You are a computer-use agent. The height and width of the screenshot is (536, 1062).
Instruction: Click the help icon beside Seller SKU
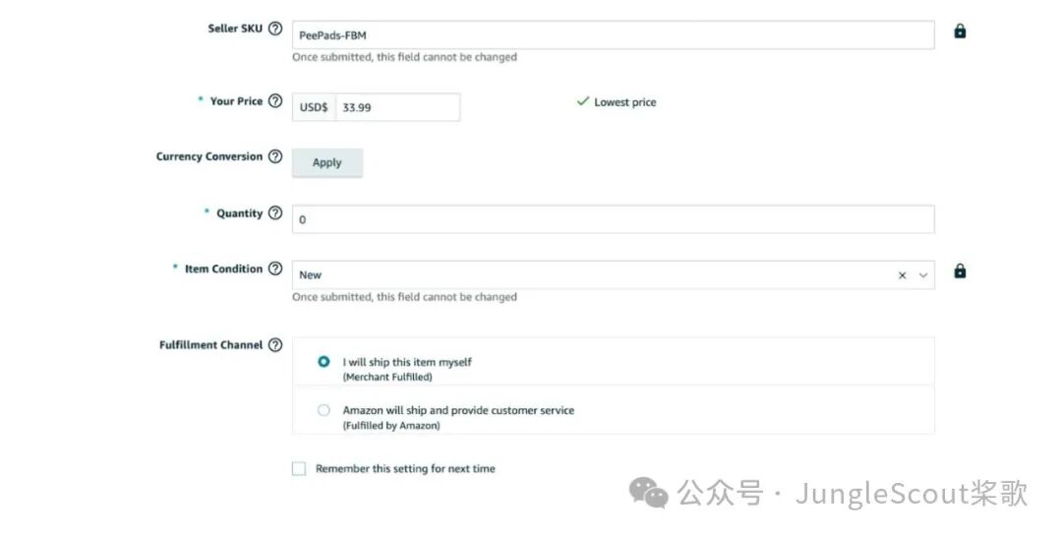coord(275,29)
